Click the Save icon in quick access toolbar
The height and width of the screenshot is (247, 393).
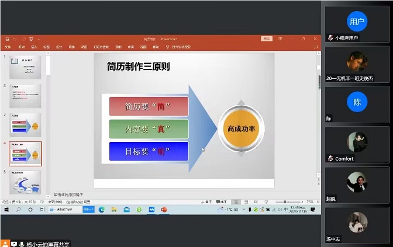pyautogui.click(x=7, y=39)
